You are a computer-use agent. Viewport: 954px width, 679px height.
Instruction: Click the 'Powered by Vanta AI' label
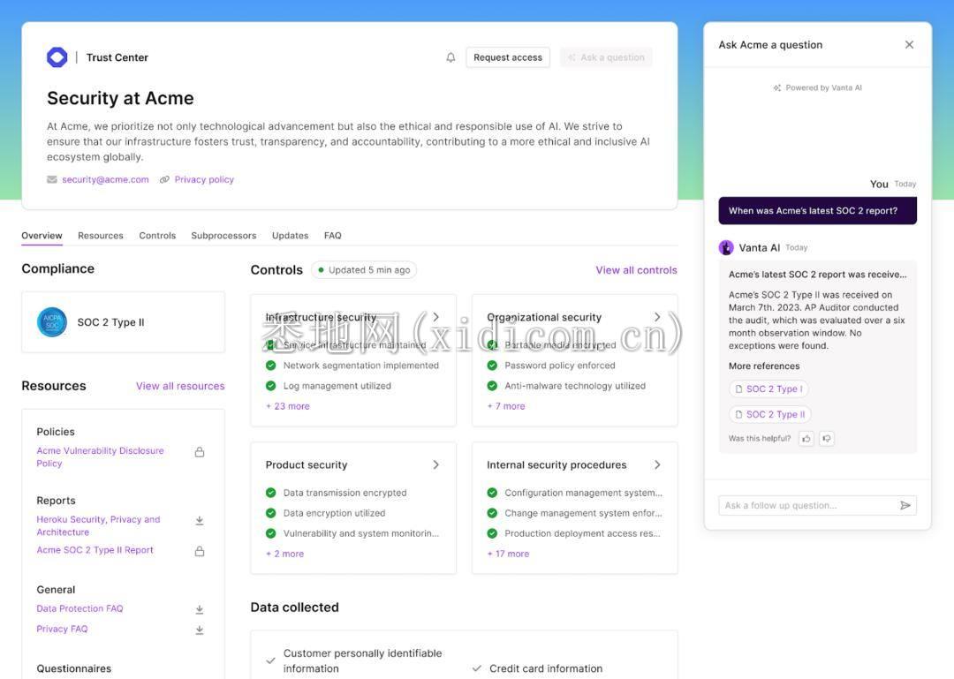[818, 87]
